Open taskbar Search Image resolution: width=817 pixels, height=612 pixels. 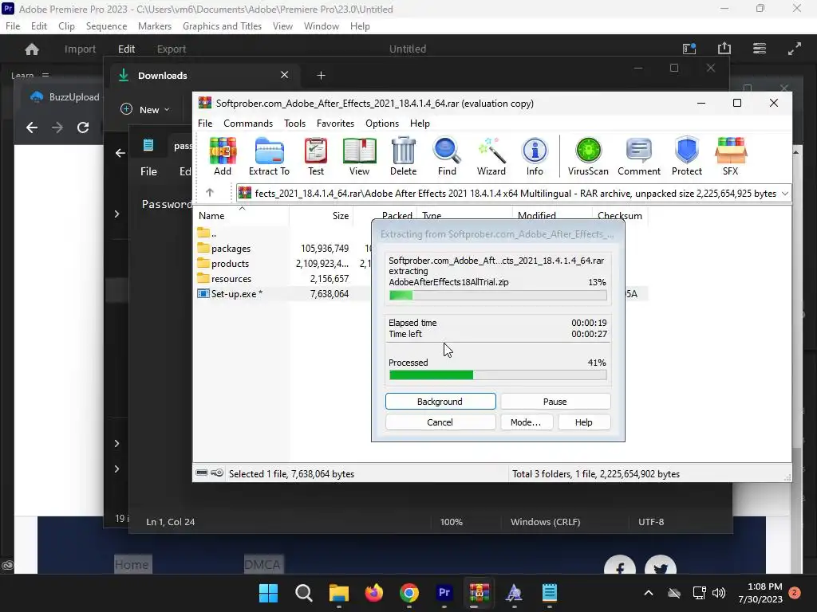(304, 593)
